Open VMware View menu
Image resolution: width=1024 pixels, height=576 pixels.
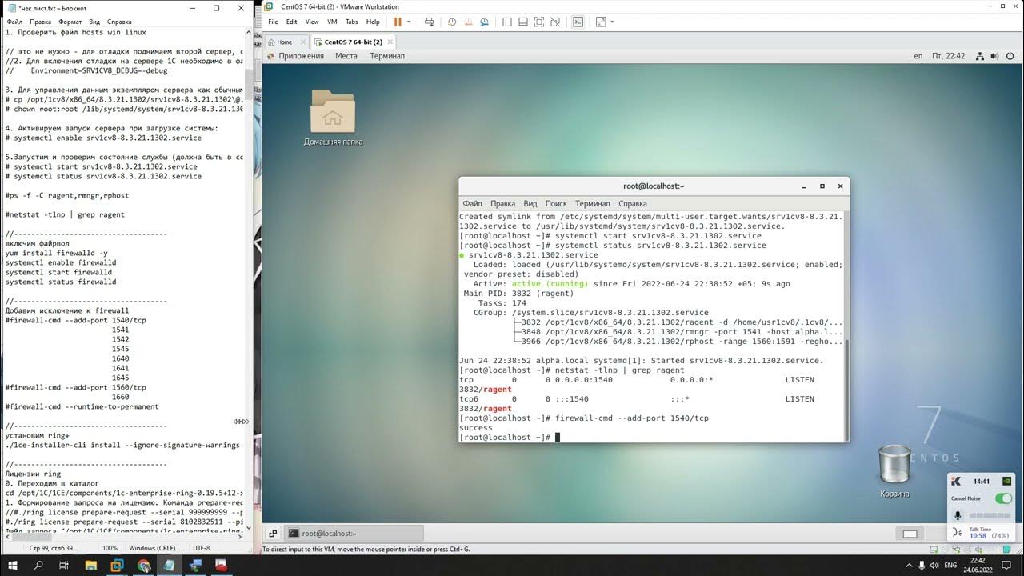(312, 22)
